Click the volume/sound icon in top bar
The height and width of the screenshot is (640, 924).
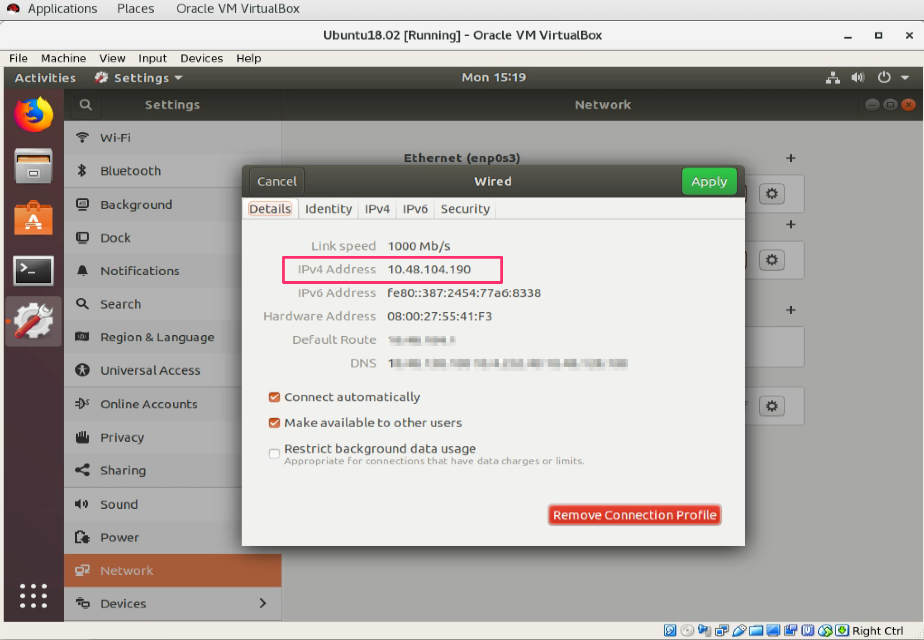[857, 78]
